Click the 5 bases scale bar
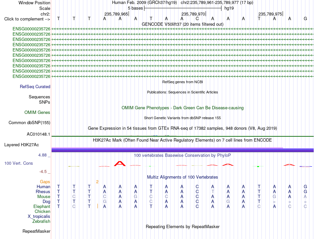Viewport: 314px width, 239px height. point(183,8)
